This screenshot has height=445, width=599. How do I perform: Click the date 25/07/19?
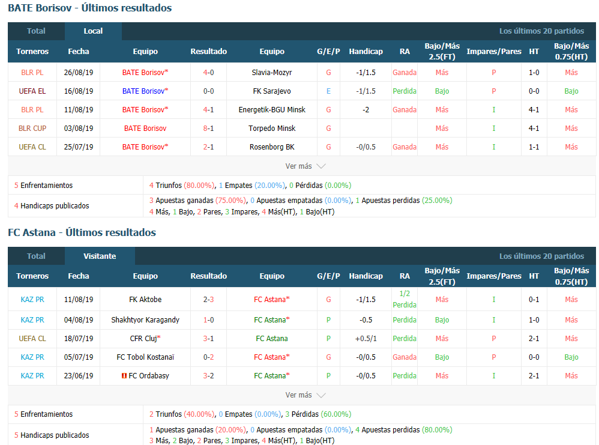79,147
